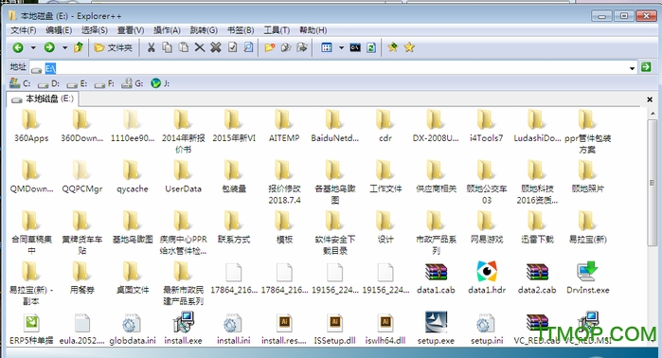Select the 迅雷下载 folder

537,227
